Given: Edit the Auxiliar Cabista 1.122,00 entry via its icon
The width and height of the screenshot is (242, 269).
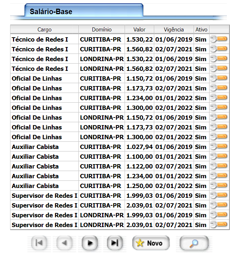Looking at the screenshot, I should (219, 166).
